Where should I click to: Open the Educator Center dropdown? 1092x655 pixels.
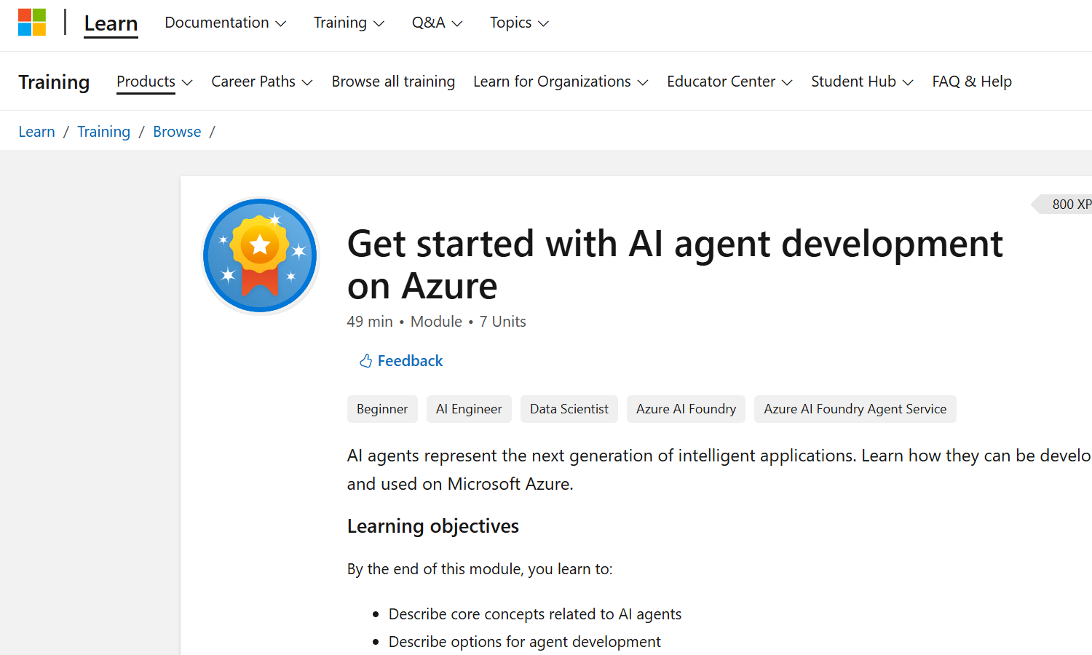pyautogui.click(x=729, y=82)
